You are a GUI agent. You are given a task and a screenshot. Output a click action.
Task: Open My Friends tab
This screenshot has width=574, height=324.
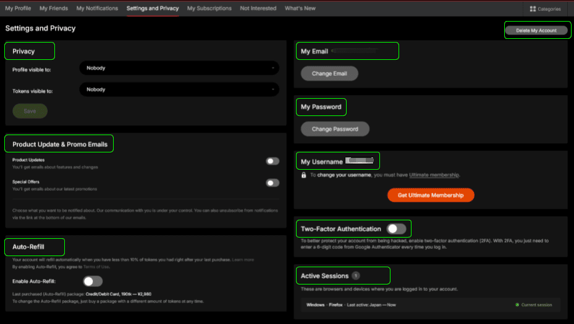pos(54,8)
